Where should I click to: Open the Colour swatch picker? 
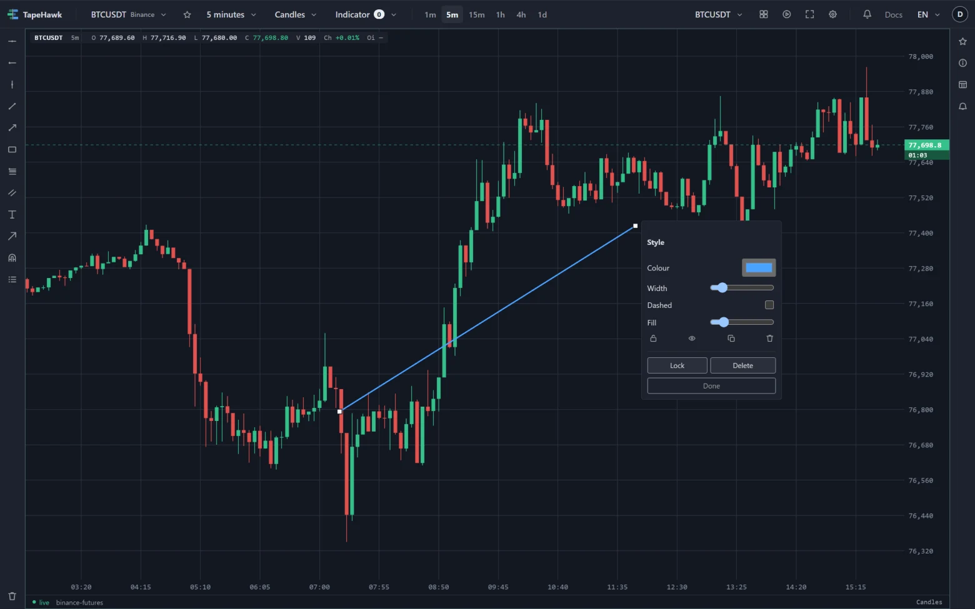tap(759, 267)
